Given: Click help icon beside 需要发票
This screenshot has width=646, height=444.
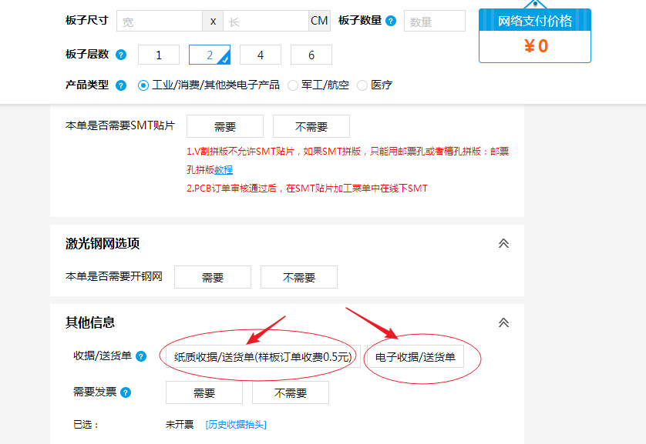Looking at the screenshot, I should click(126, 392).
